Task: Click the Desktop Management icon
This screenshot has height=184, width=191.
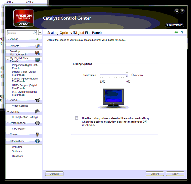Action: 37,53
